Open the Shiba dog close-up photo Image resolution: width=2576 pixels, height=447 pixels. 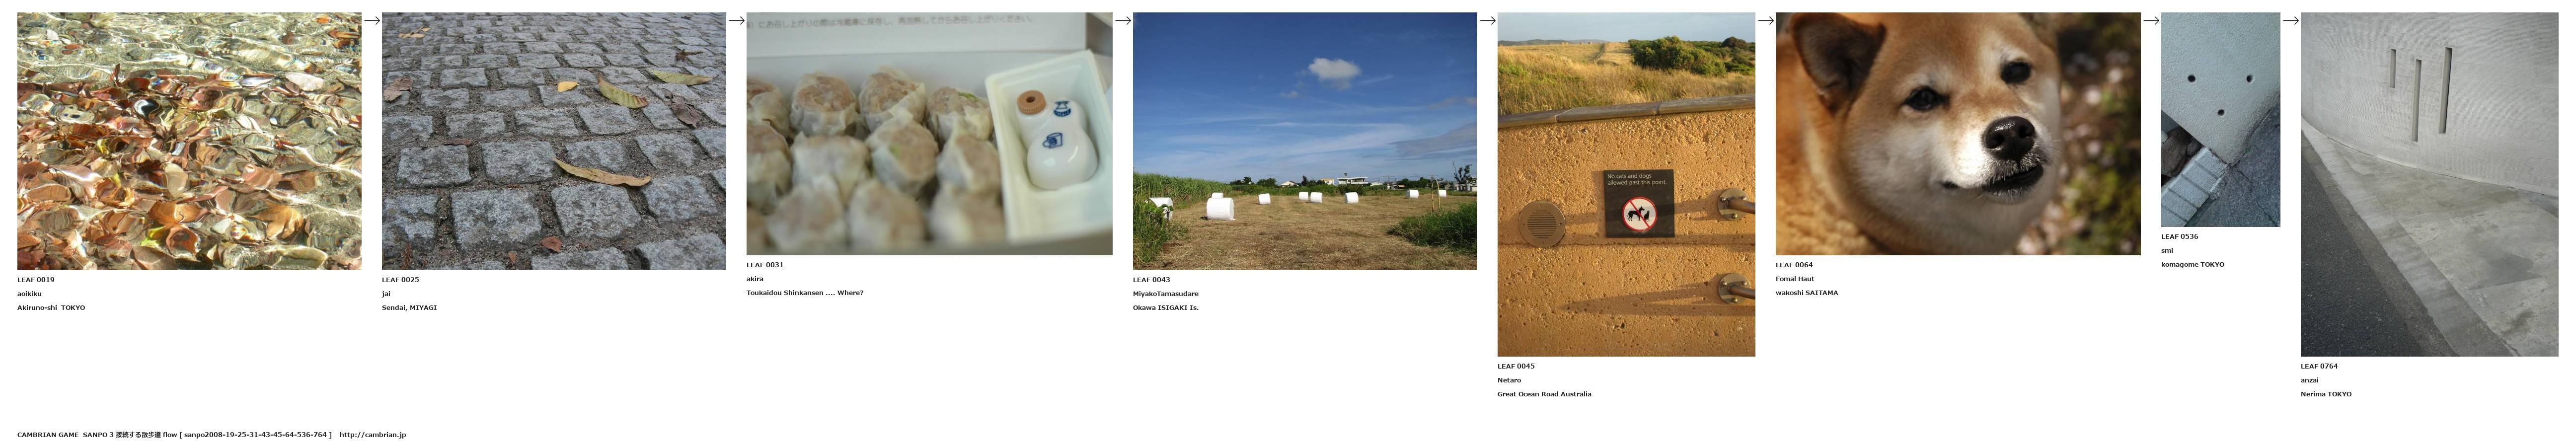coord(1958,134)
